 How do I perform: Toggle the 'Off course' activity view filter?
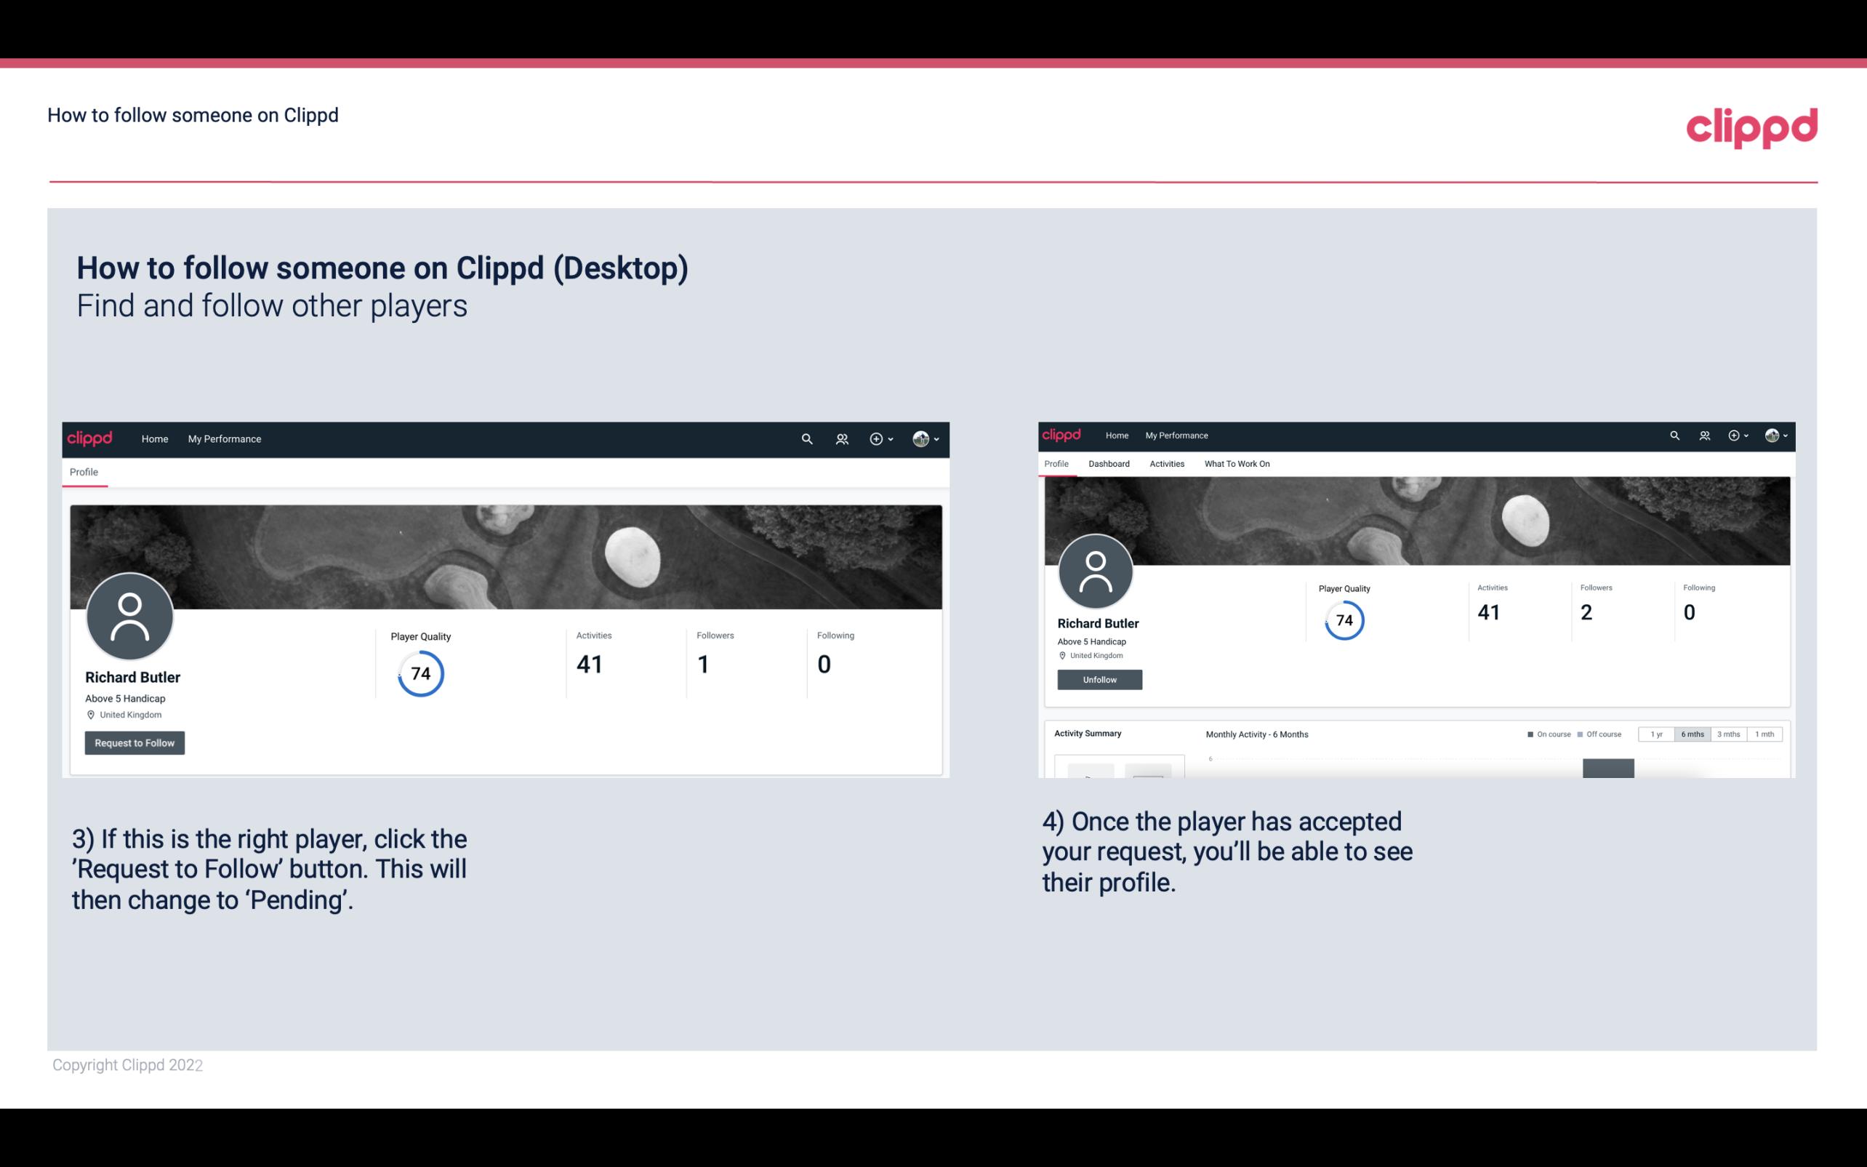pyautogui.click(x=1601, y=734)
